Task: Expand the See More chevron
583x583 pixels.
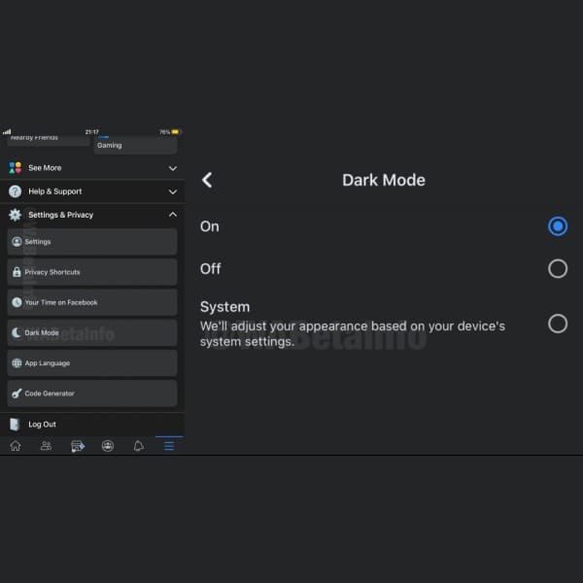Action: (x=173, y=168)
